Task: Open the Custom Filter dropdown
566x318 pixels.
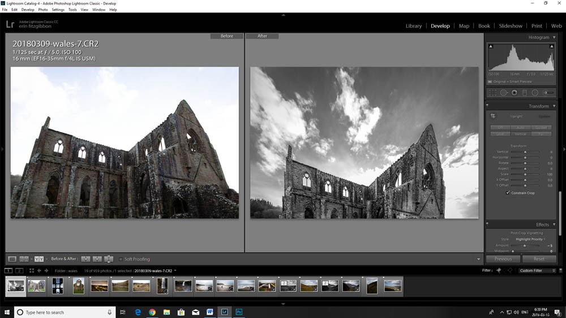Action: [x=537, y=271]
